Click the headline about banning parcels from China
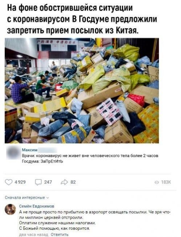181x237 pixels. (x=82, y=19)
